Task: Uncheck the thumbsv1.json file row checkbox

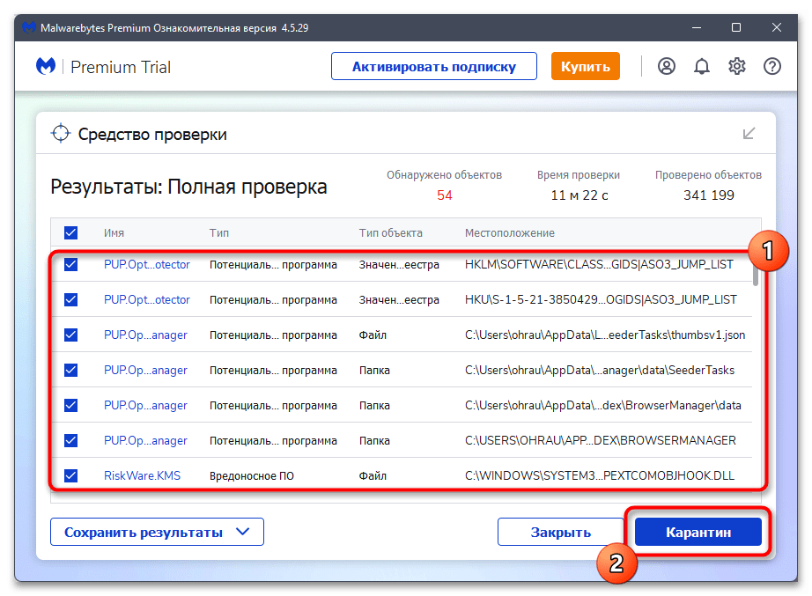Action: pos(71,335)
